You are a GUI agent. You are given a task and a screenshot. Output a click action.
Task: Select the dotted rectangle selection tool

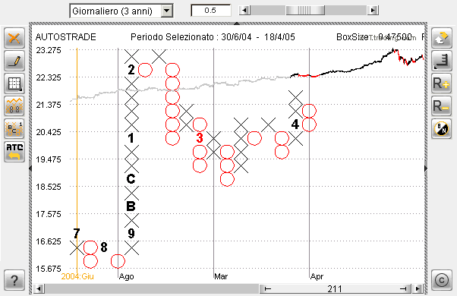point(14,83)
